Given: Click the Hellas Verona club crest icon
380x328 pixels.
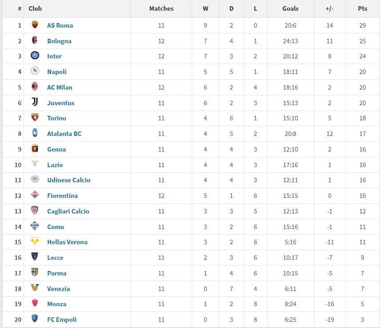Looking at the screenshot, I should point(35,242).
